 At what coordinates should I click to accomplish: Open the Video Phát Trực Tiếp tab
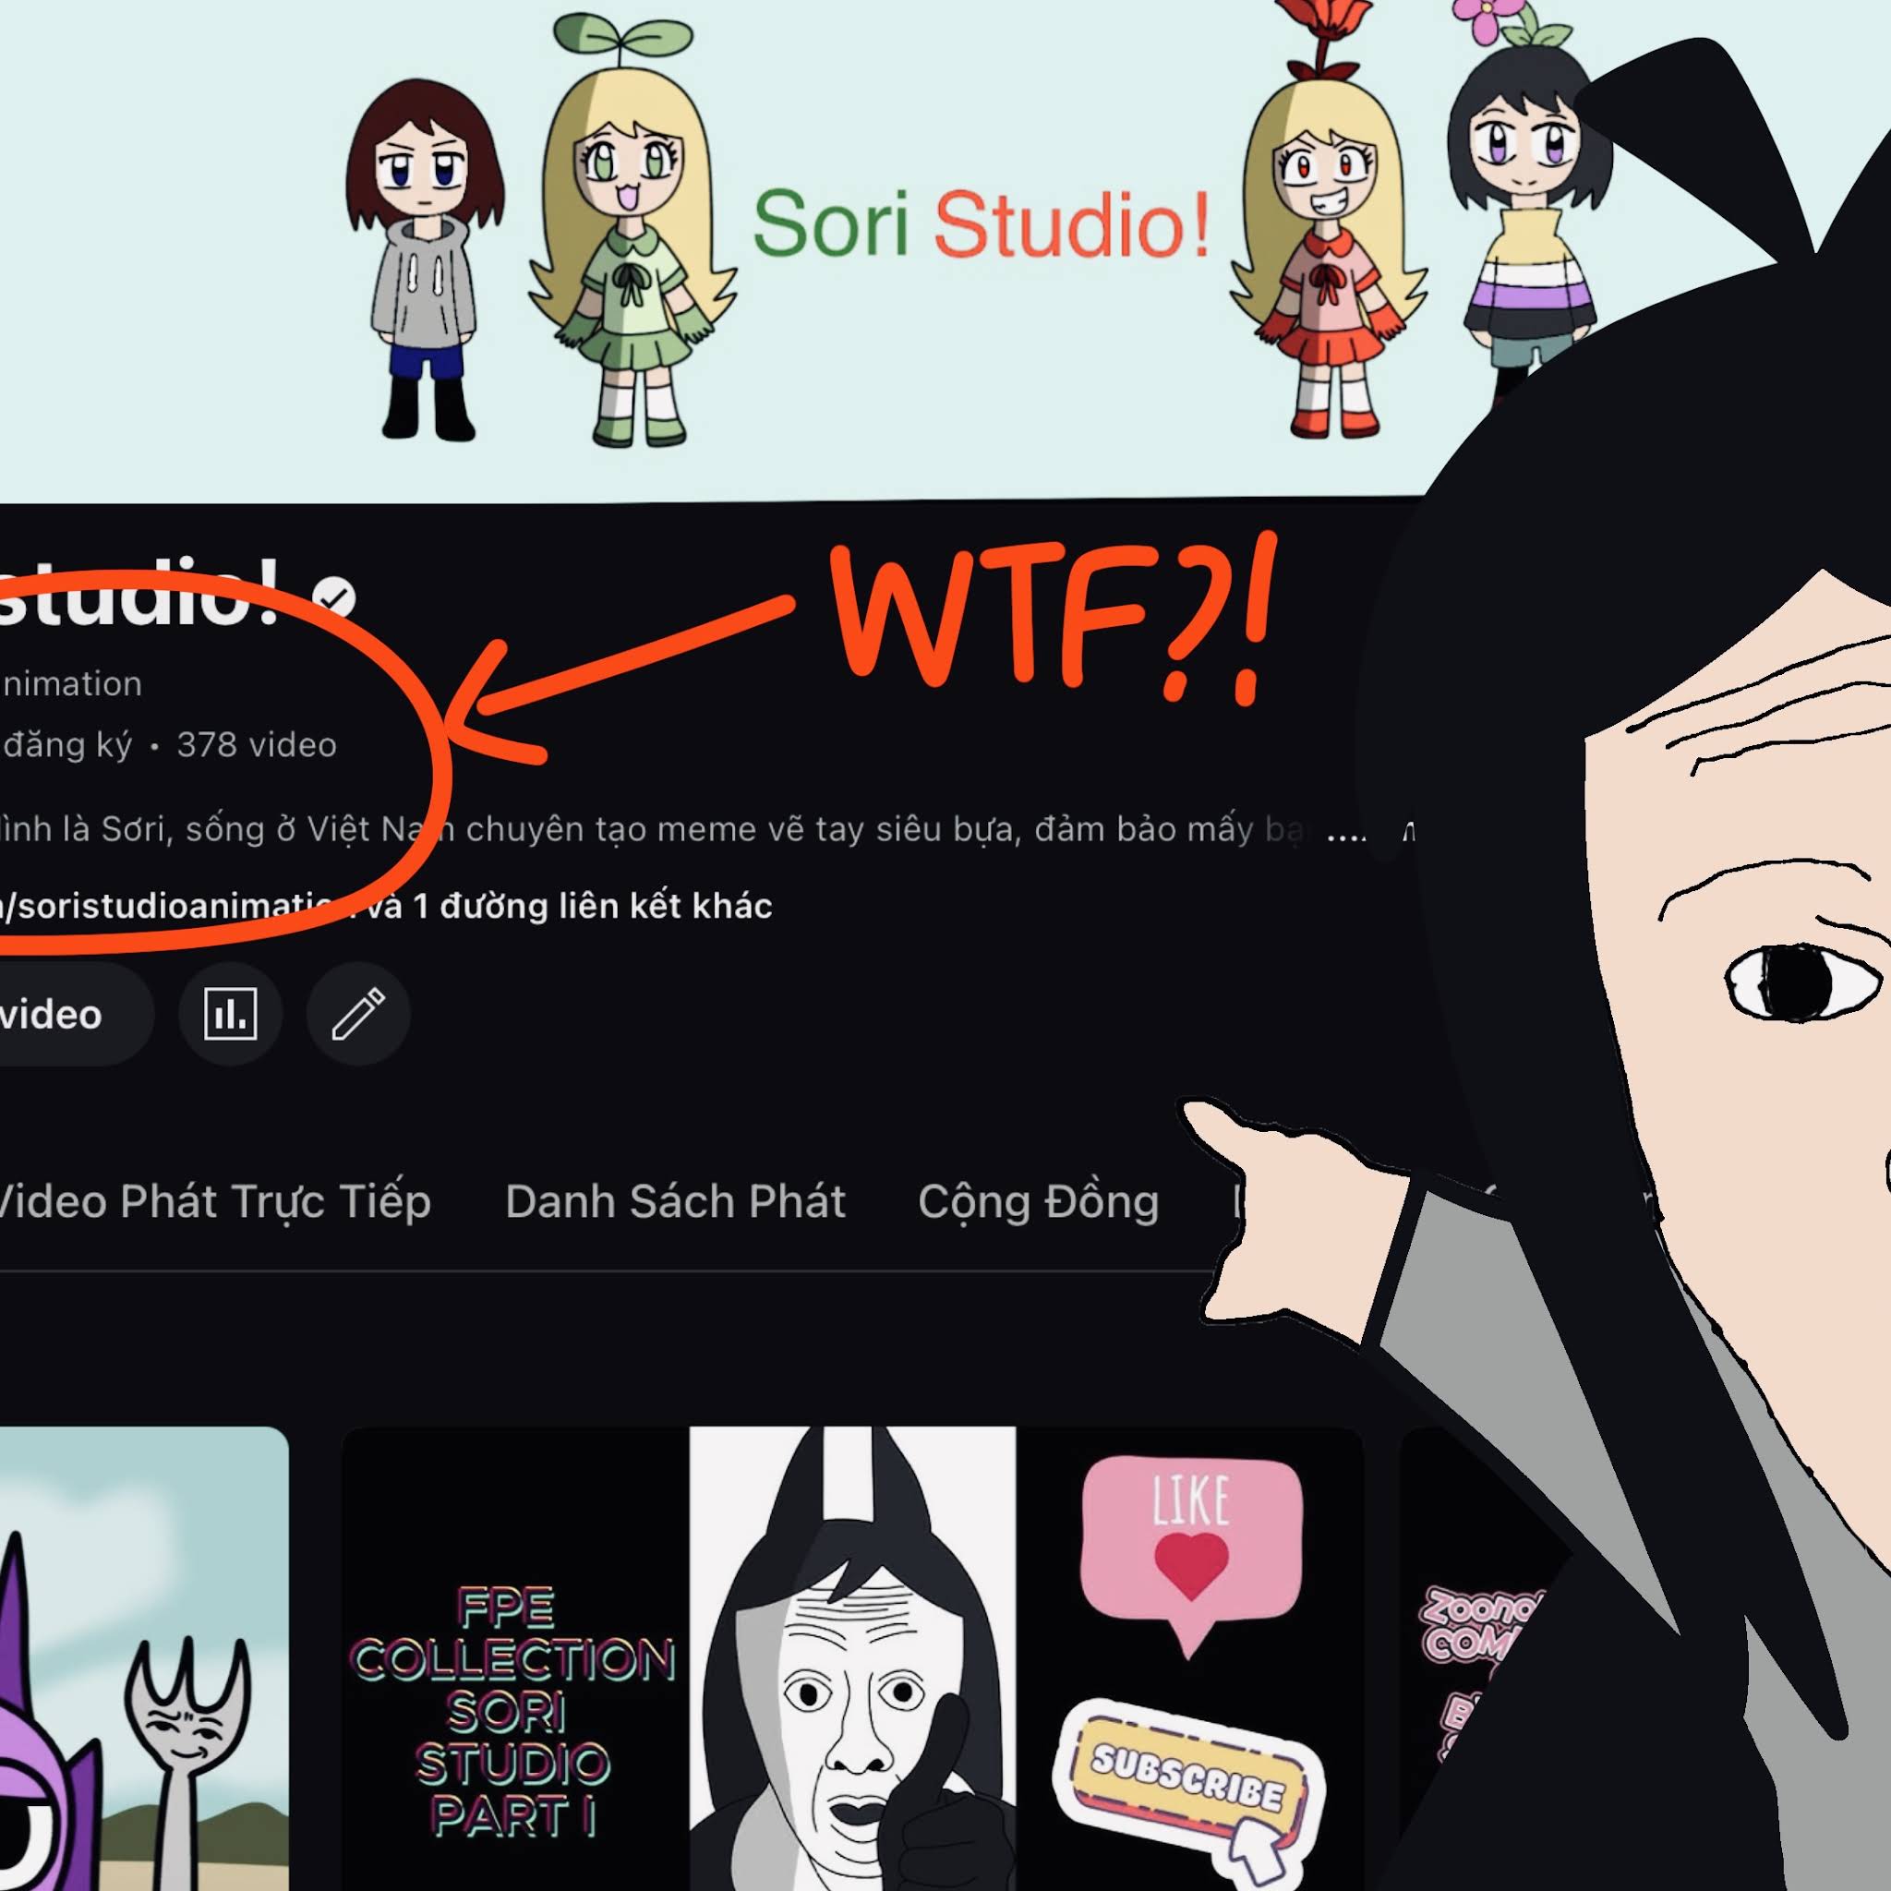pos(213,1201)
